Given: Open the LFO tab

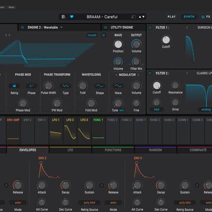Looking at the screenshot, I should tap(70, 150).
